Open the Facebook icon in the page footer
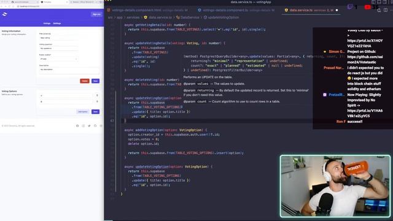Viewport: 393px width, 221px height. tap(77, 126)
